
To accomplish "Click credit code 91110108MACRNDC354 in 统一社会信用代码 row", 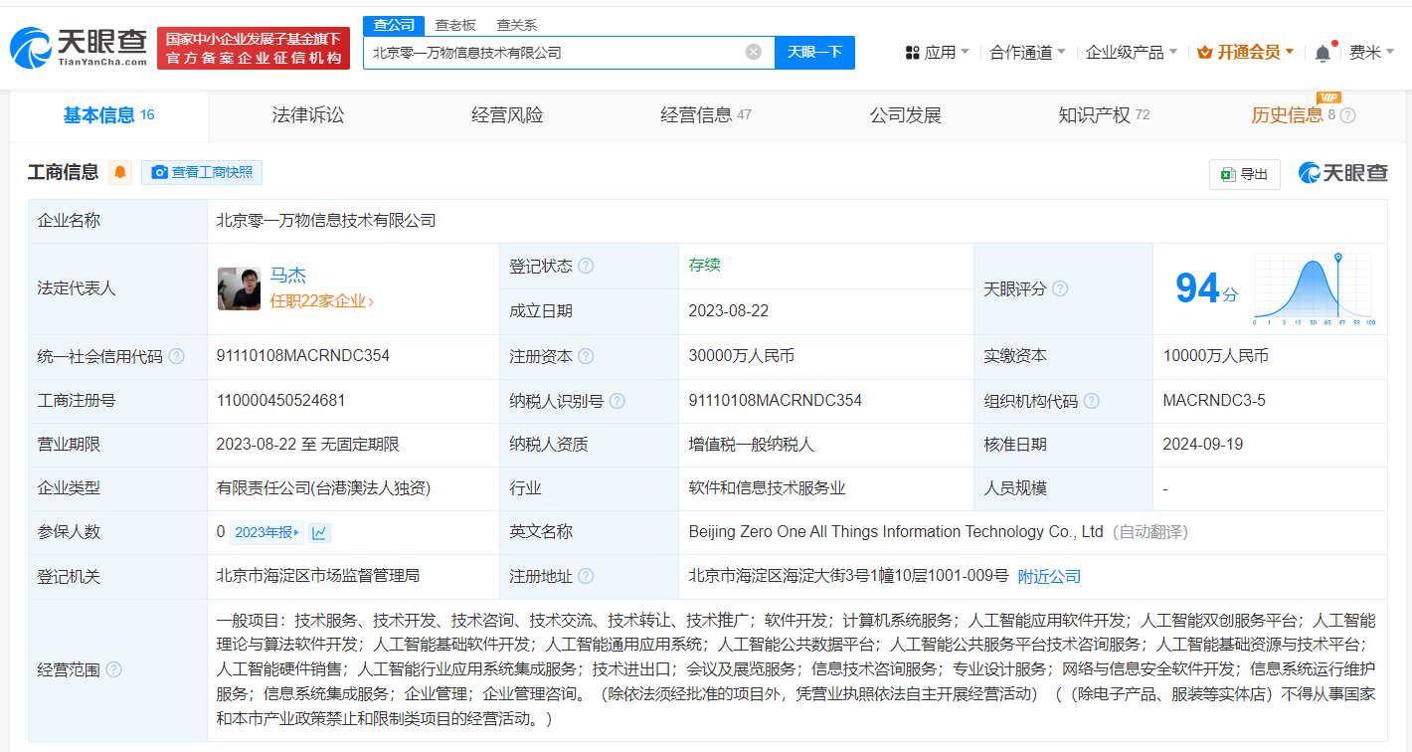I will coord(303,356).
